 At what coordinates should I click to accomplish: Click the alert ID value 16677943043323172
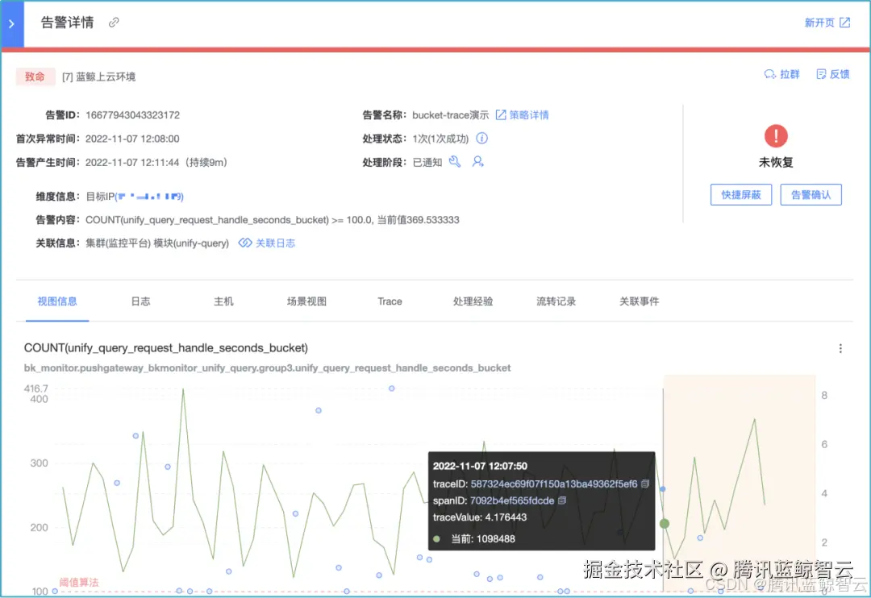(133, 115)
